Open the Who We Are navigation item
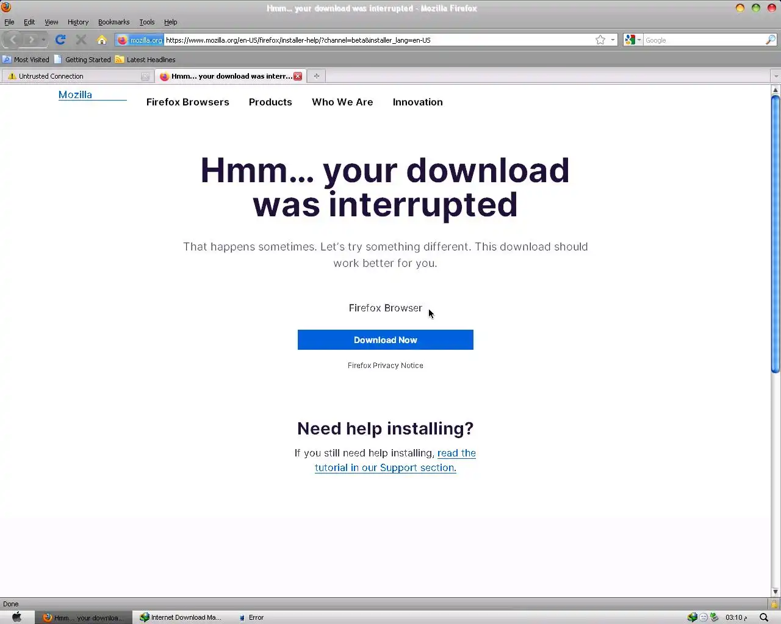 342,102
